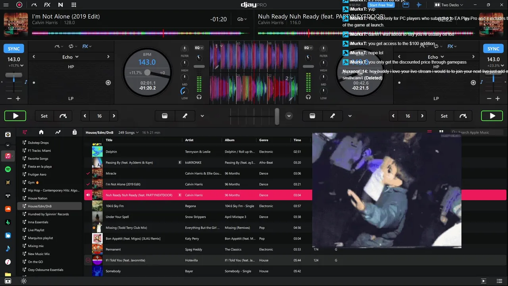Click the waveform view icon in top bar
This screenshot has height=286, width=508.
(x=419, y=5)
